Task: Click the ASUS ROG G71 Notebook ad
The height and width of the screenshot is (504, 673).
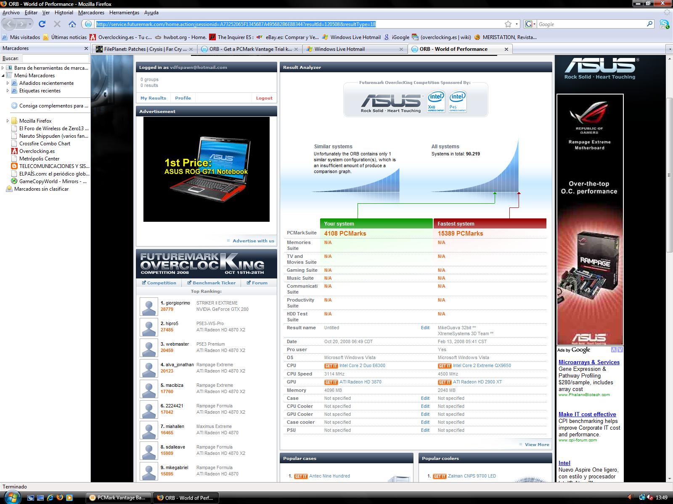Action: click(x=206, y=169)
